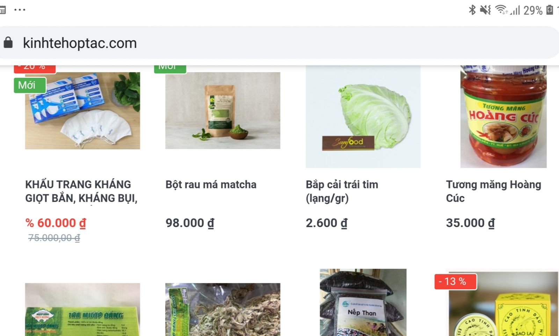Tap the lock icon beside the URL
Screen dimensions: 559x336
point(8,43)
